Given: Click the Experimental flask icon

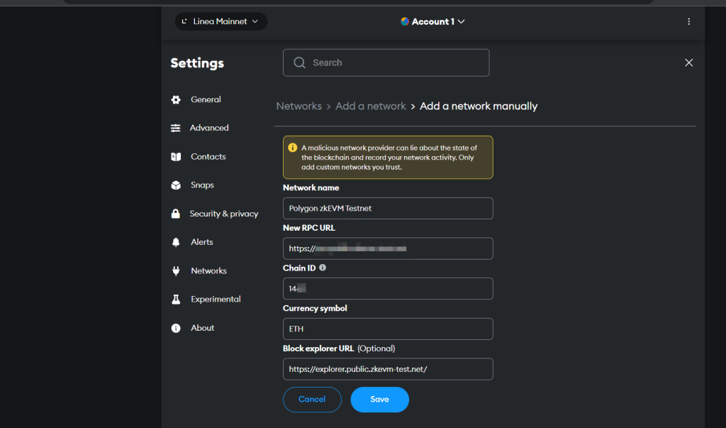Looking at the screenshot, I should (x=176, y=300).
